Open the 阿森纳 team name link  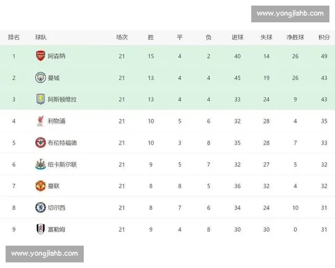pos(56,56)
